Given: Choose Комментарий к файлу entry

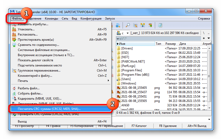Looking at the screenshot, I should [61, 76].
